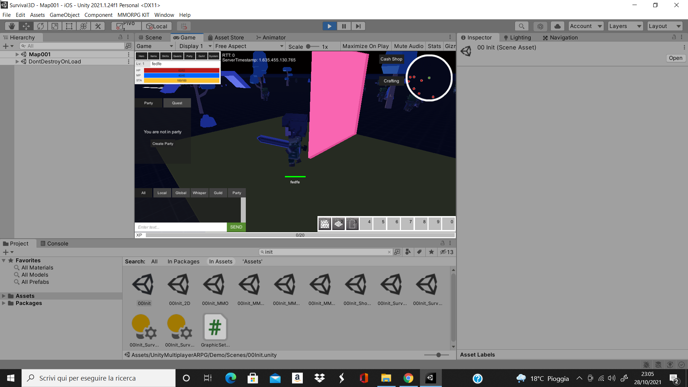The height and width of the screenshot is (387, 688).
Task: Select the 00Init_2D scene asset
Action: (180, 290)
